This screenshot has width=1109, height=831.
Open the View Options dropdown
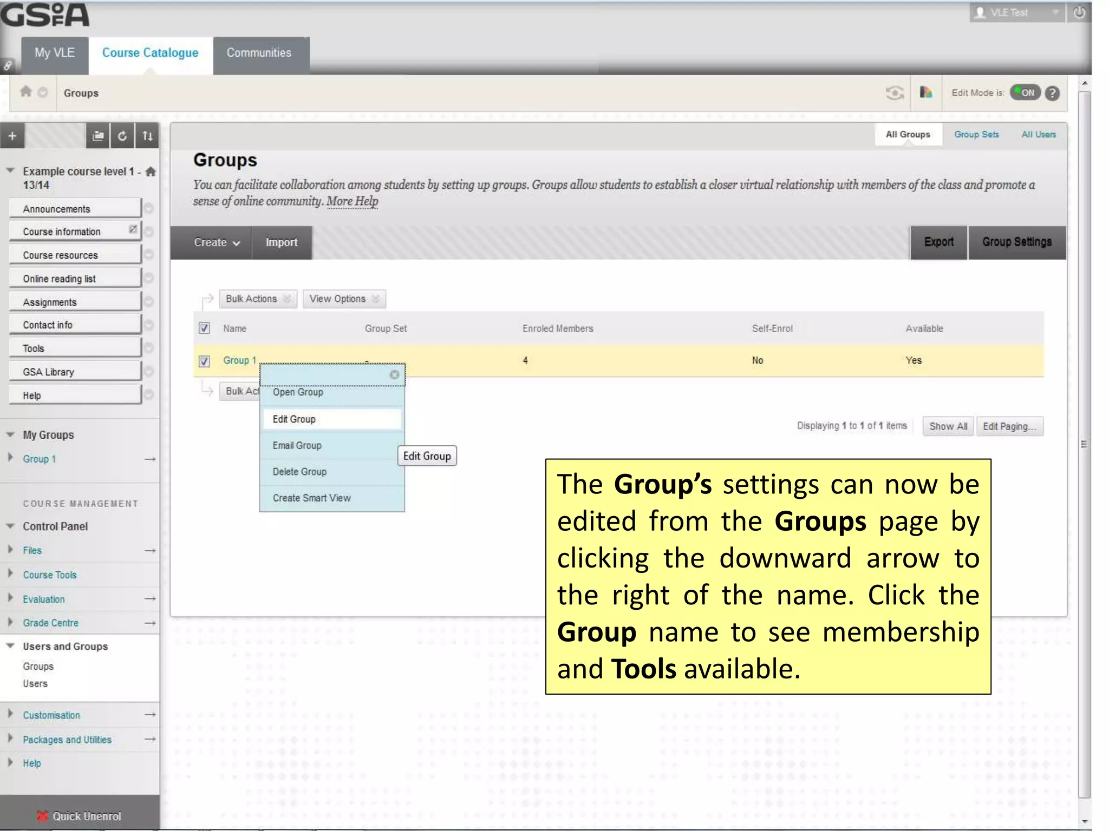click(x=344, y=299)
